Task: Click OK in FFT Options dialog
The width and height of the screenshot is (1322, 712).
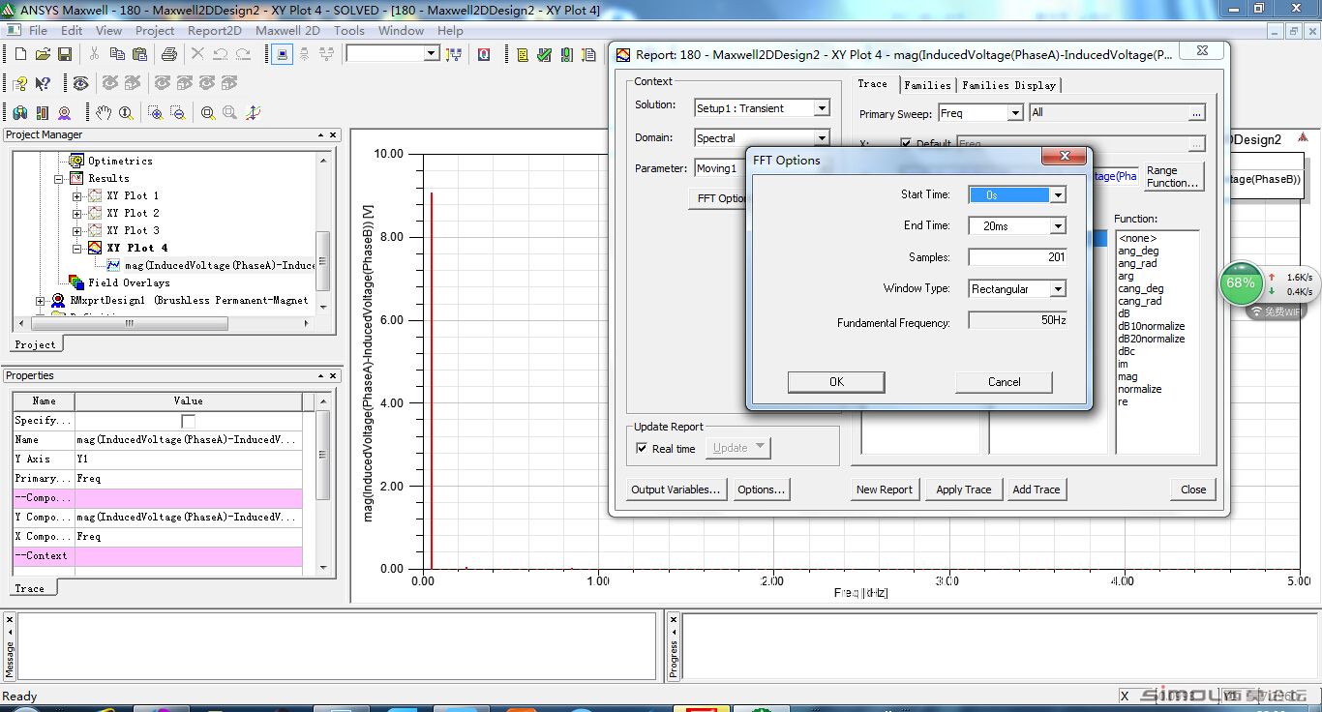Action: pyautogui.click(x=836, y=382)
